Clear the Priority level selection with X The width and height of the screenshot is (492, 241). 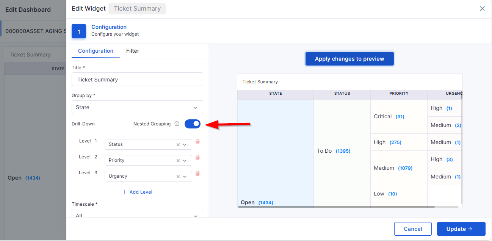178,161
